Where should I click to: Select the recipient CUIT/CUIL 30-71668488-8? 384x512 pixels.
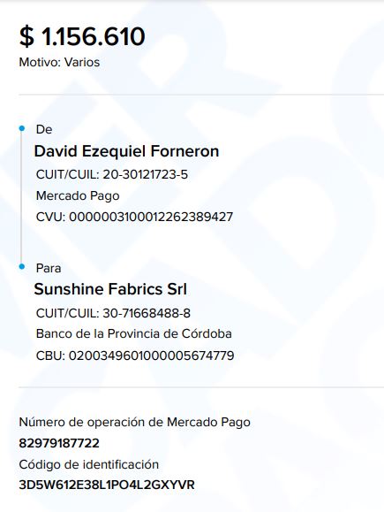(147, 313)
